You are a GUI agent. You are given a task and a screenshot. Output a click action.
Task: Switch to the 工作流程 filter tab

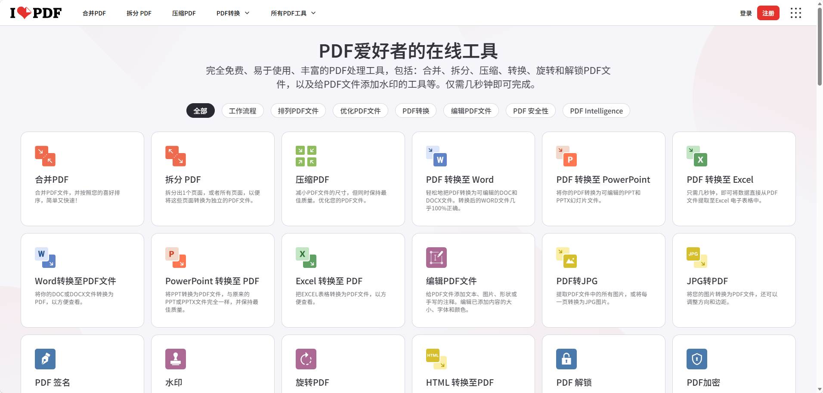(243, 111)
